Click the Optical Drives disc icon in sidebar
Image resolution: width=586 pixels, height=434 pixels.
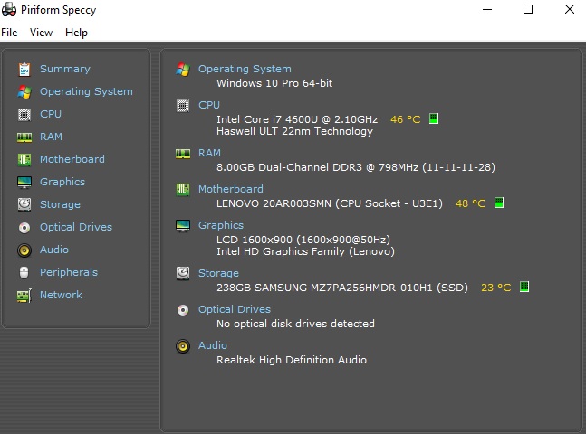click(x=24, y=227)
